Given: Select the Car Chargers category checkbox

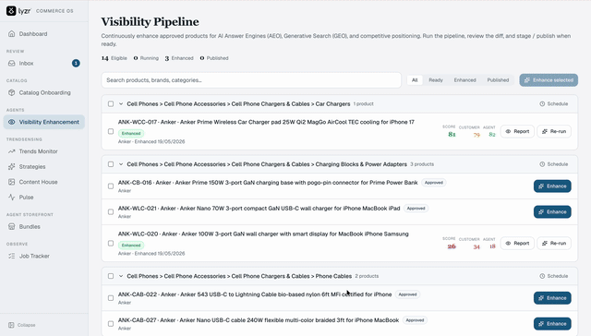Looking at the screenshot, I should point(111,104).
